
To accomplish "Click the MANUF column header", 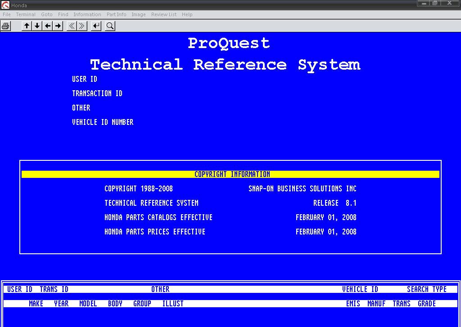I will [x=376, y=304].
